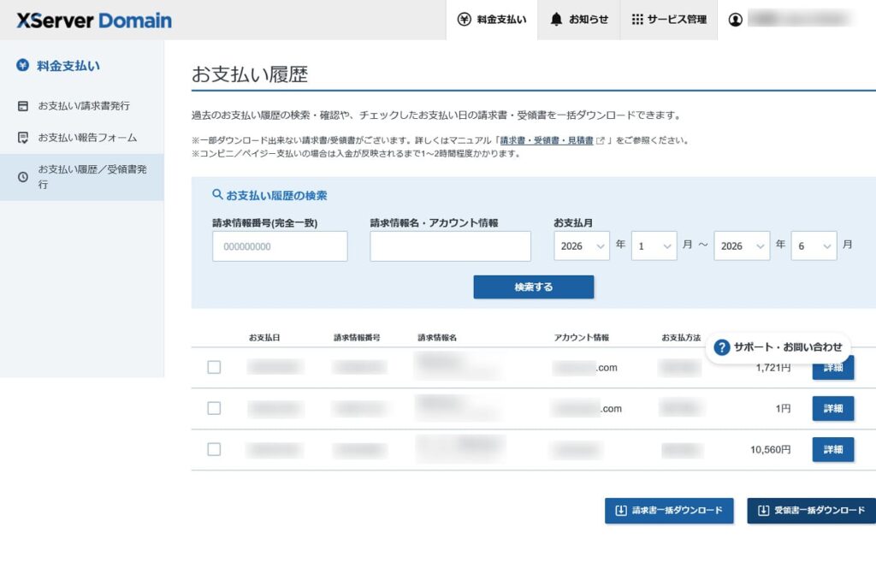Click the blurred account name in the header
This screenshot has height=568, width=876.
pyautogui.click(x=800, y=19)
